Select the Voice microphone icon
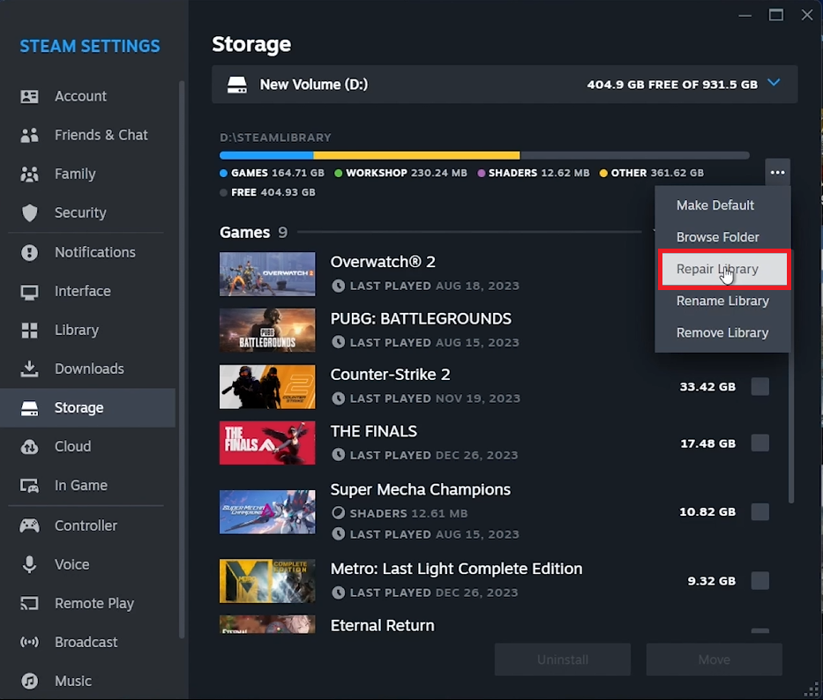 click(29, 564)
